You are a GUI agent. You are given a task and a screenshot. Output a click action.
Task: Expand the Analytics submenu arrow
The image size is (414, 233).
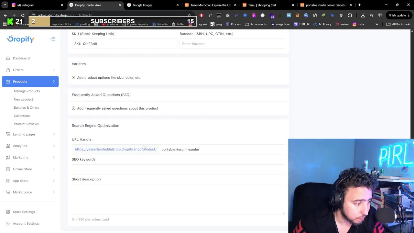[x=54, y=146]
